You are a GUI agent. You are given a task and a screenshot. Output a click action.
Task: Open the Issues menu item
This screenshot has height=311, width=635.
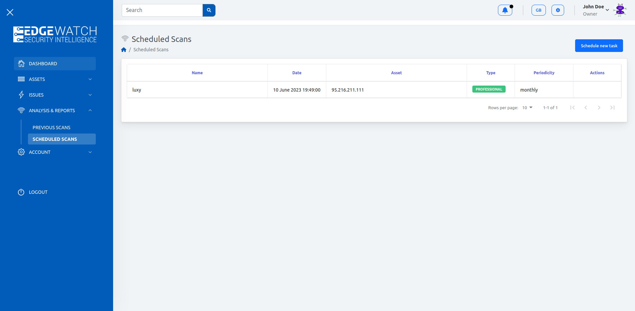coord(55,95)
